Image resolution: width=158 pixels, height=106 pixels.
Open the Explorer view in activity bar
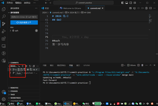click(x=4, y=9)
